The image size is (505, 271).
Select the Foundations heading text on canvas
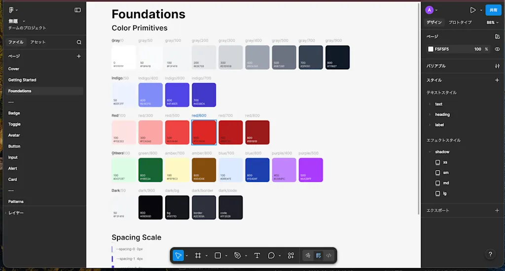point(148,14)
